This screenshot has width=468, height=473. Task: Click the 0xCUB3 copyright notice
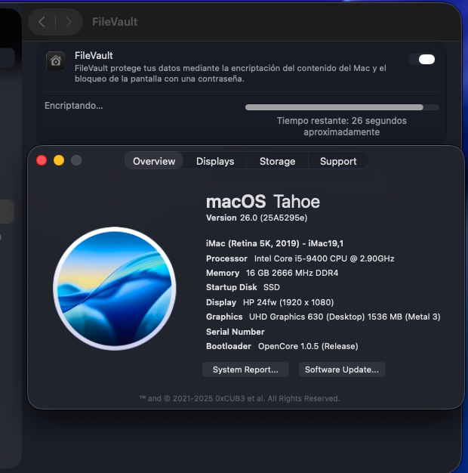[x=239, y=398]
